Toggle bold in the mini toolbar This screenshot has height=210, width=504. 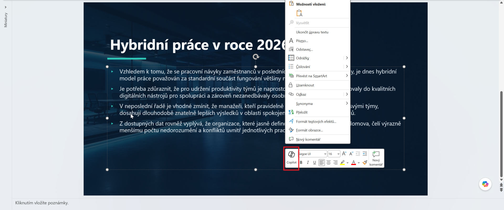pos(301,163)
